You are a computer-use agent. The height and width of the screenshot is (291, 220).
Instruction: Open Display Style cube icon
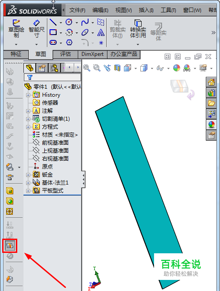pyautogui.click(x=144, y=68)
